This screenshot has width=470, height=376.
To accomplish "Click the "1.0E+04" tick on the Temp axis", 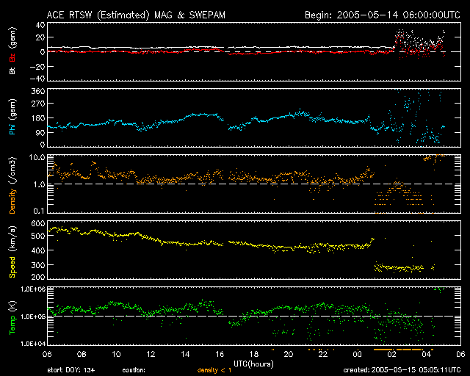I will click(33, 343).
